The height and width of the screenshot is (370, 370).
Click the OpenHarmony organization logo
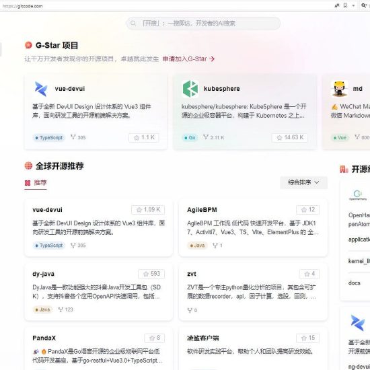[358, 195]
